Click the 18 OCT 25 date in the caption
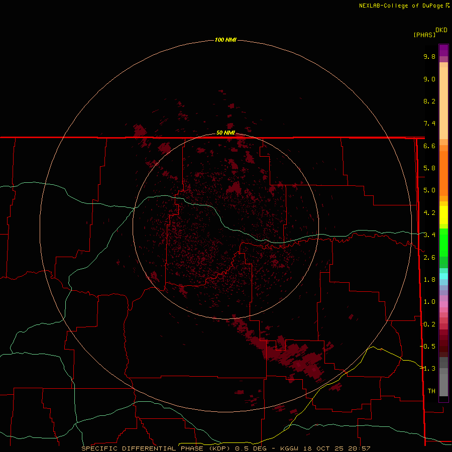 [x=324, y=448]
